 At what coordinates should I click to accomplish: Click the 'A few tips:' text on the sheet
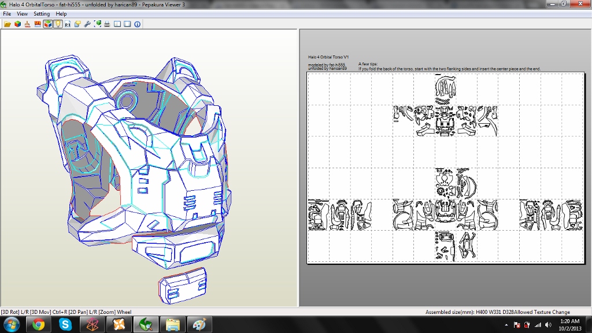click(x=368, y=64)
